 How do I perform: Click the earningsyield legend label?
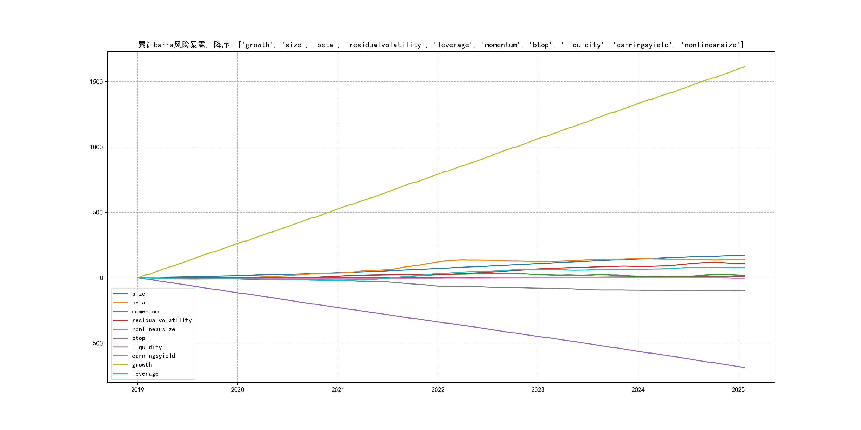click(153, 356)
